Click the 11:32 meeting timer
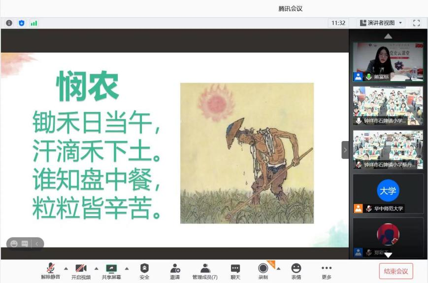 coord(338,23)
